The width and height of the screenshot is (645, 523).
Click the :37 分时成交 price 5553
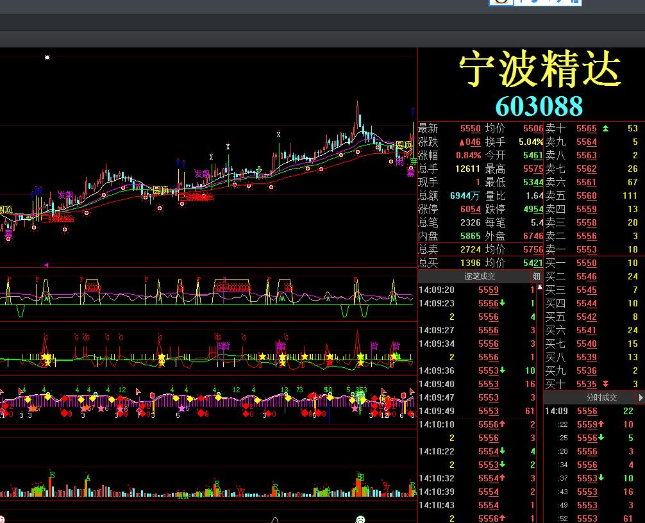pyautogui.click(x=587, y=479)
